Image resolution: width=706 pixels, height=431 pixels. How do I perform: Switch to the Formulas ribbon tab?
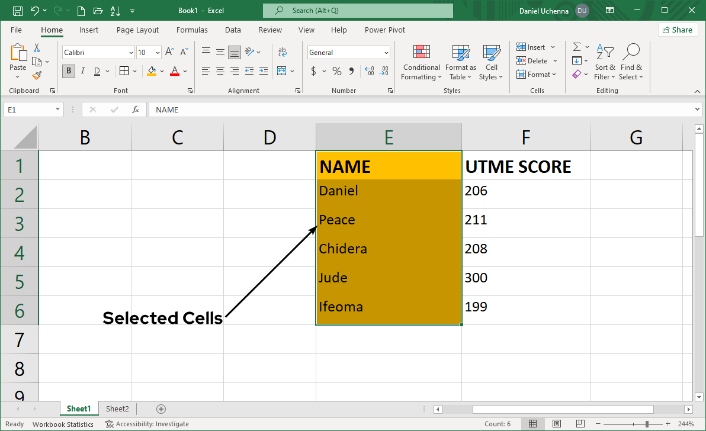[x=192, y=30]
